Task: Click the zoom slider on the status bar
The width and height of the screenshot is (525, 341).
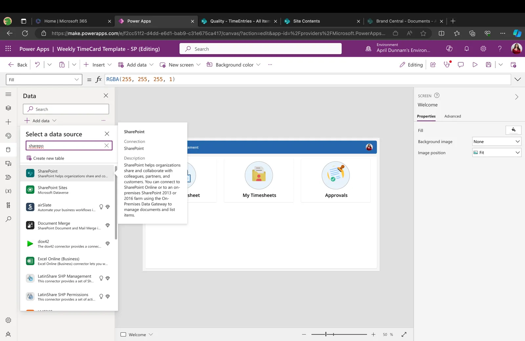Action: coord(339,334)
